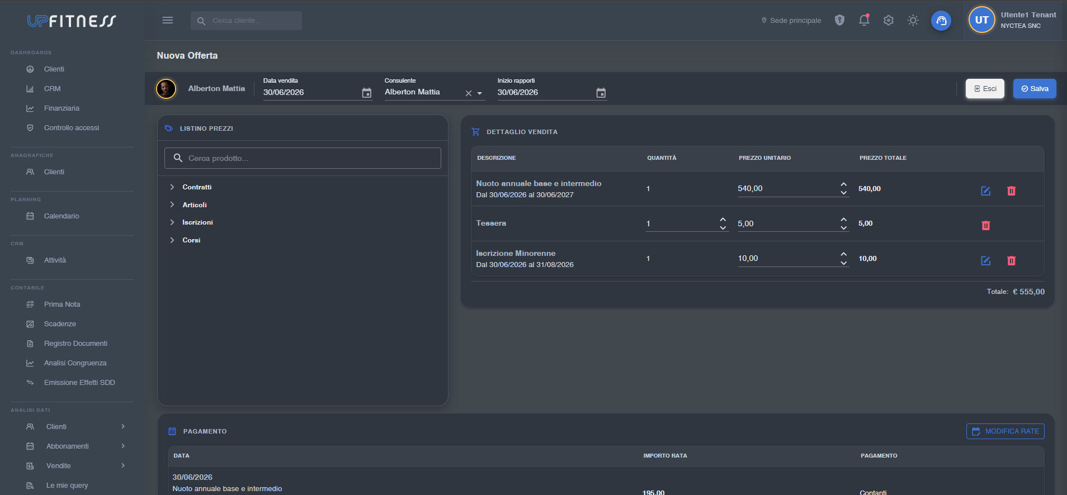Open Controllo accessi

[x=72, y=128]
